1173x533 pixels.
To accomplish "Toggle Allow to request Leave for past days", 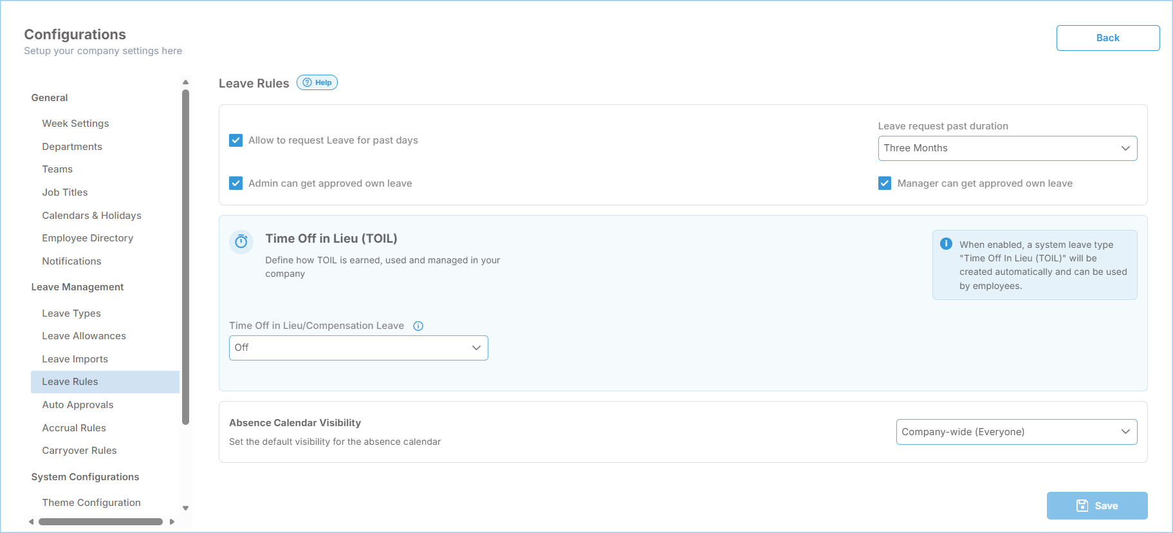I will pos(236,140).
